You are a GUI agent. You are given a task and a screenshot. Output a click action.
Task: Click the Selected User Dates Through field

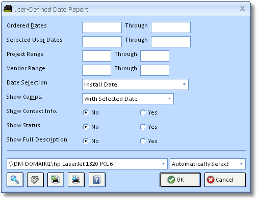click(x=171, y=42)
